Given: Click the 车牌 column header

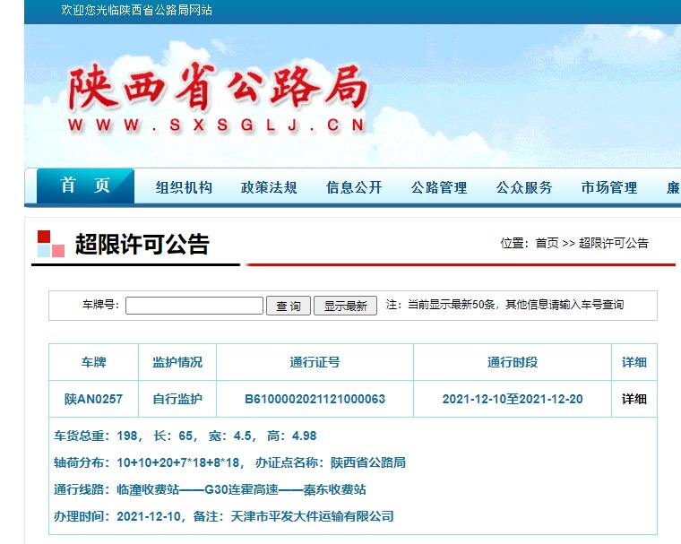Looking at the screenshot, I should [x=94, y=362].
